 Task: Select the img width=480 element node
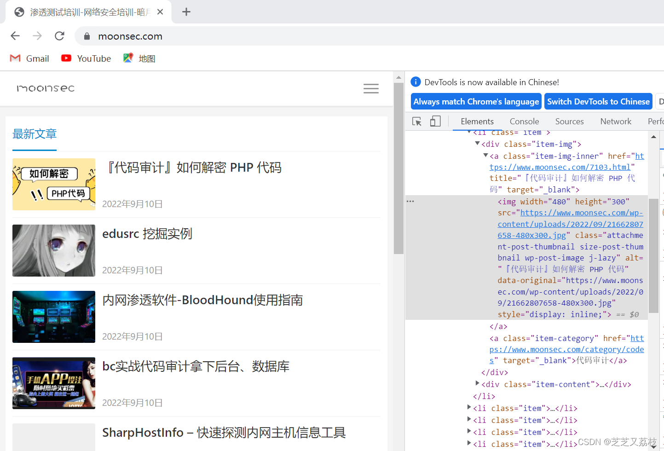[x=526, y=257]
